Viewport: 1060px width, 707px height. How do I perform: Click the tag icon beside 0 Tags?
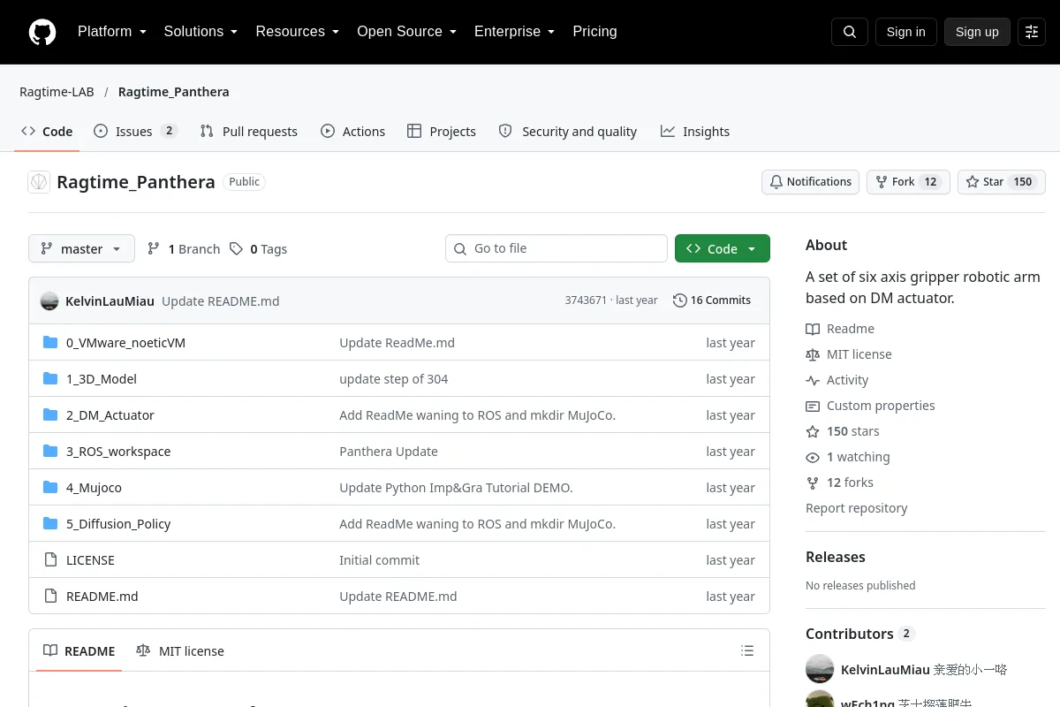click(x=236, y=249)
